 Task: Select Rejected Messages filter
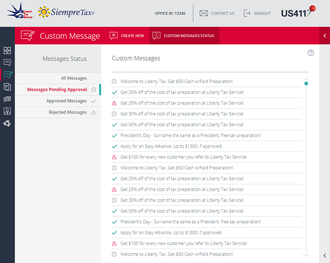click(x=58, y=112)
